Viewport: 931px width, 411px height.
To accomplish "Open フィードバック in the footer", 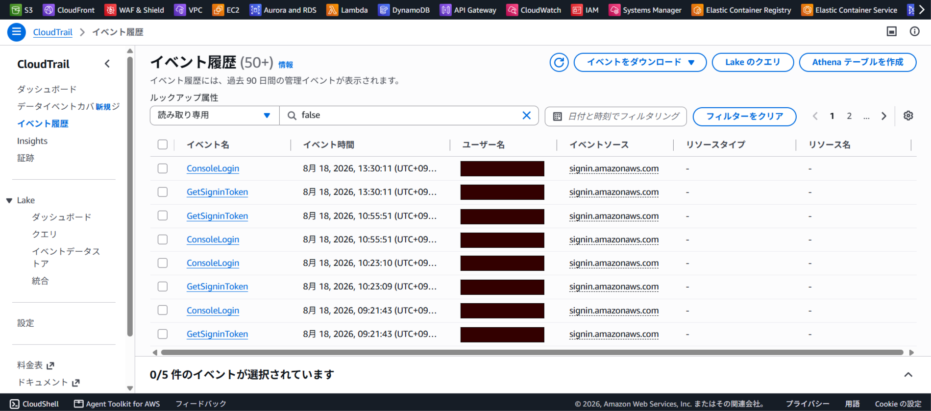I will tap(201, 404).
